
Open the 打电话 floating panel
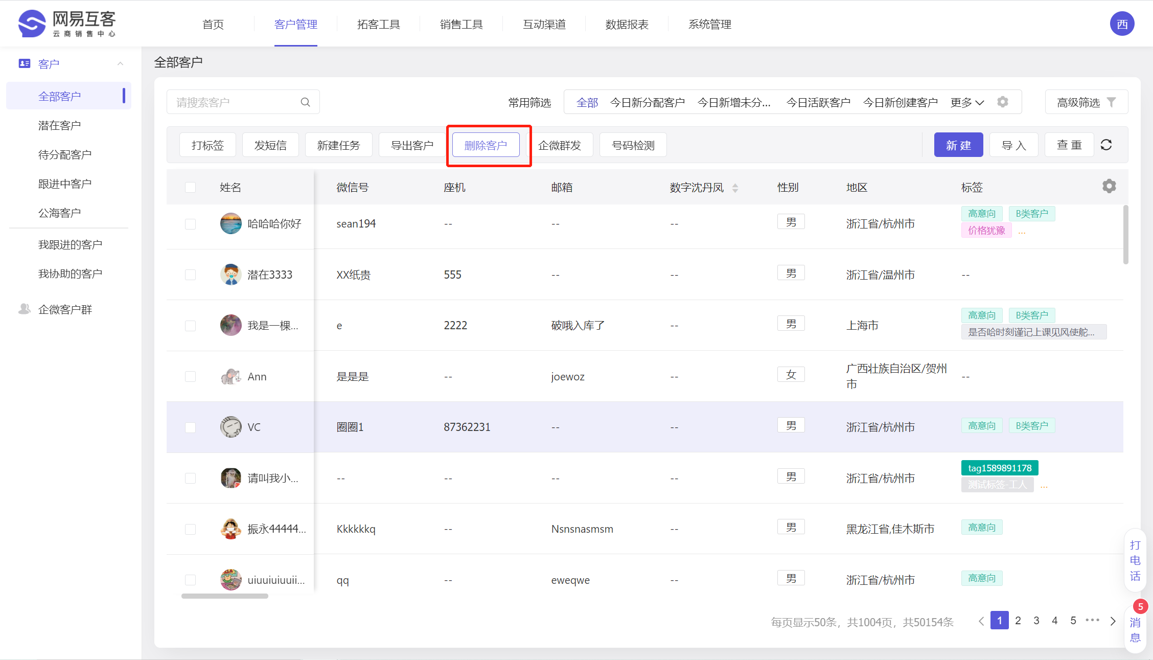click(1135, 560)
